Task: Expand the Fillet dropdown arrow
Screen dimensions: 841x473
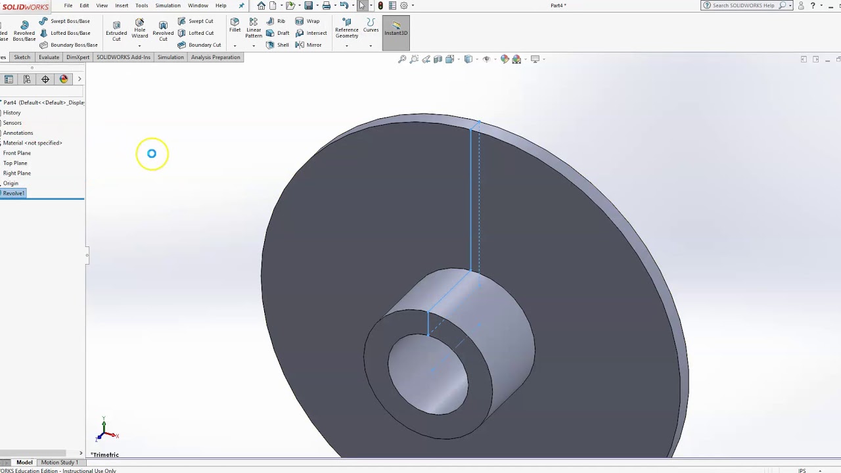Action: click(x=235, y=45)
